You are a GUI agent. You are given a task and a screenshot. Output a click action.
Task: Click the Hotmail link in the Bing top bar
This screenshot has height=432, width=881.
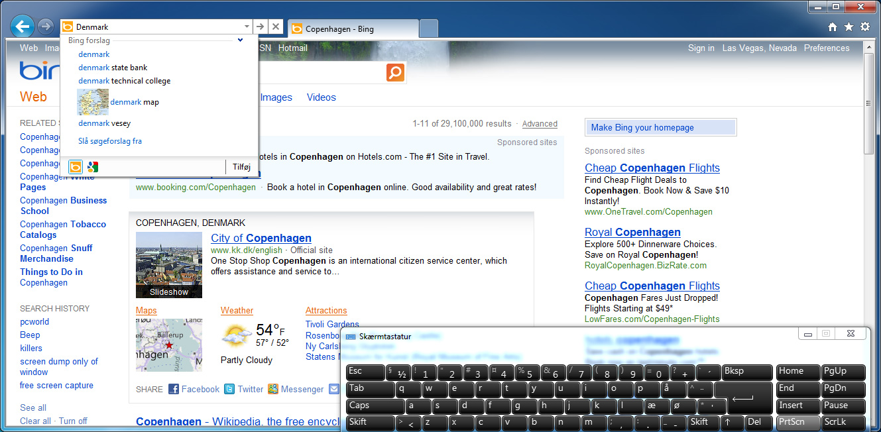click(x=293, y=48)
